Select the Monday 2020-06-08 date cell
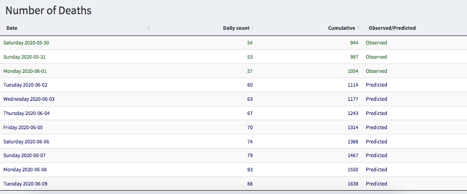Viewport: 467px width, 194px height. [x=25, y=169]
